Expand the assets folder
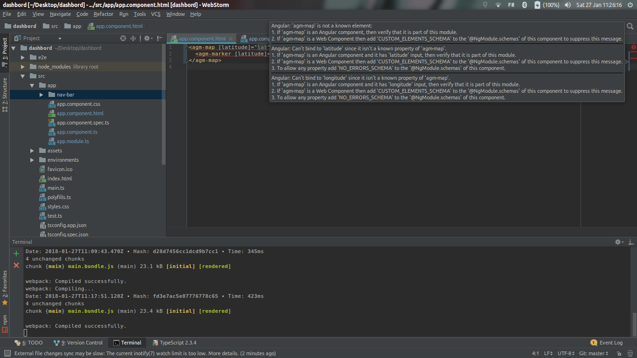This screenshot has width=637, height=358. pyautogui.click(x=32, y=151)
